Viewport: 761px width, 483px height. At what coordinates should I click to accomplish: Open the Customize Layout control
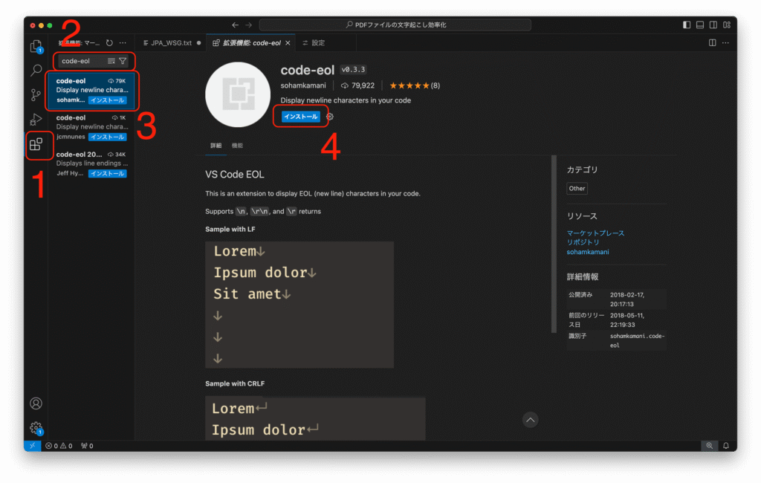(x=727, y=25)
